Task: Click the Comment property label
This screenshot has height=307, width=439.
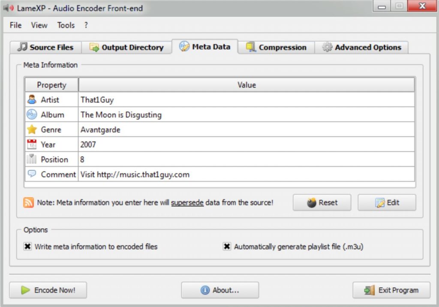Action: click(58, 174)
